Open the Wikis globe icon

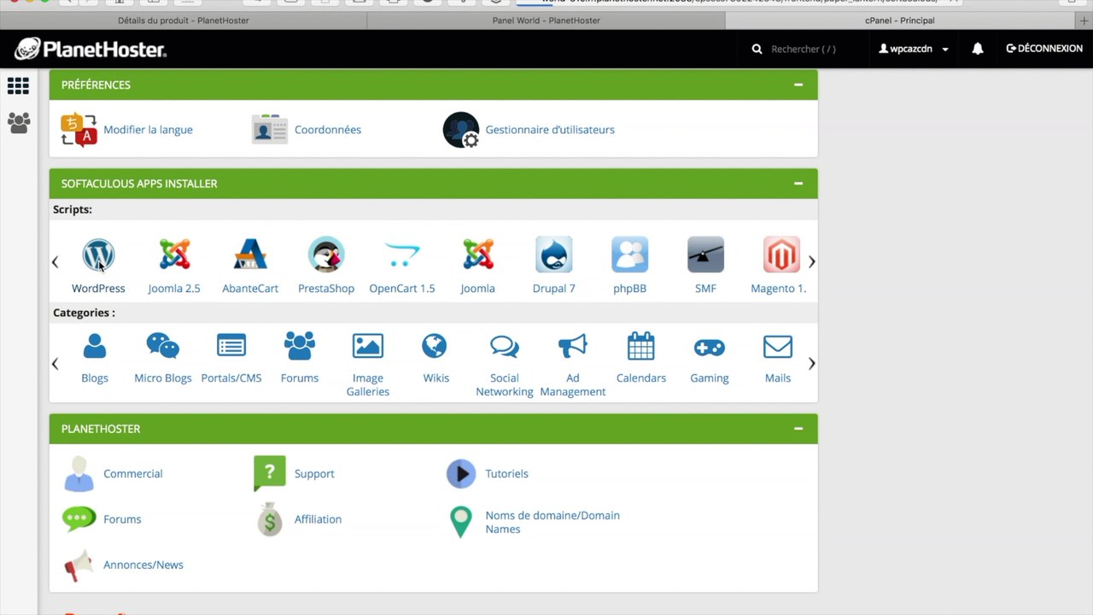pos(435,346)
